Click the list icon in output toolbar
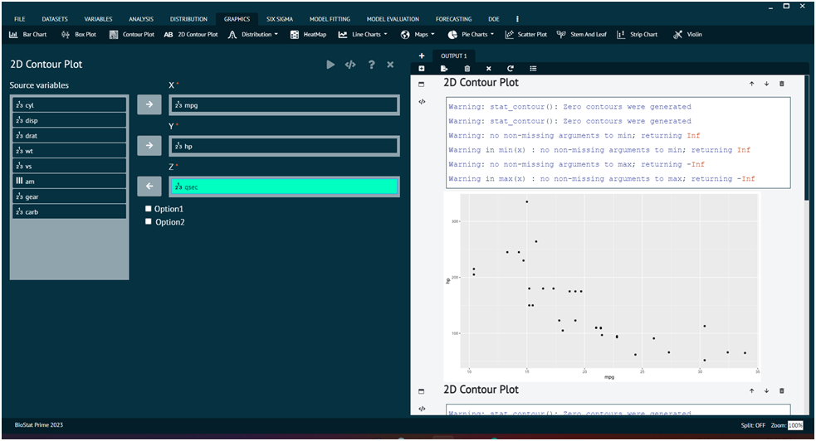Viewport: 816px width, 441px height. click(x=533, y=69)
